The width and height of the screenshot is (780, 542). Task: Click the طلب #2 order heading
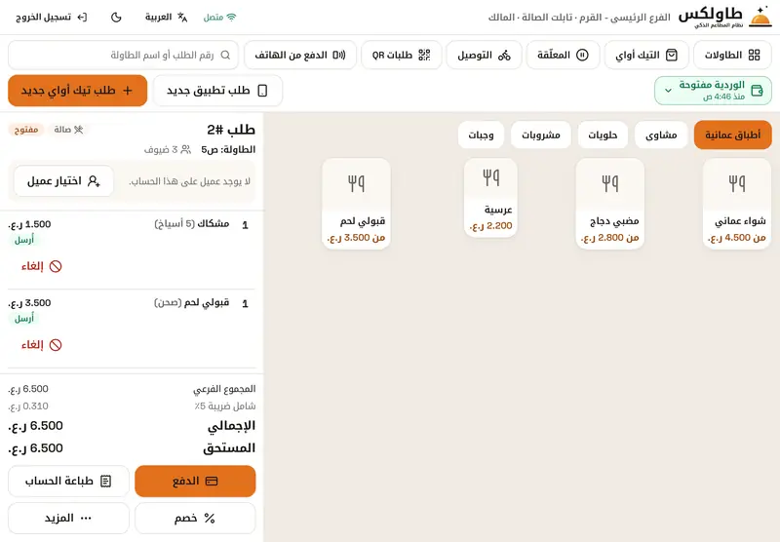click(x=231, y=130)
